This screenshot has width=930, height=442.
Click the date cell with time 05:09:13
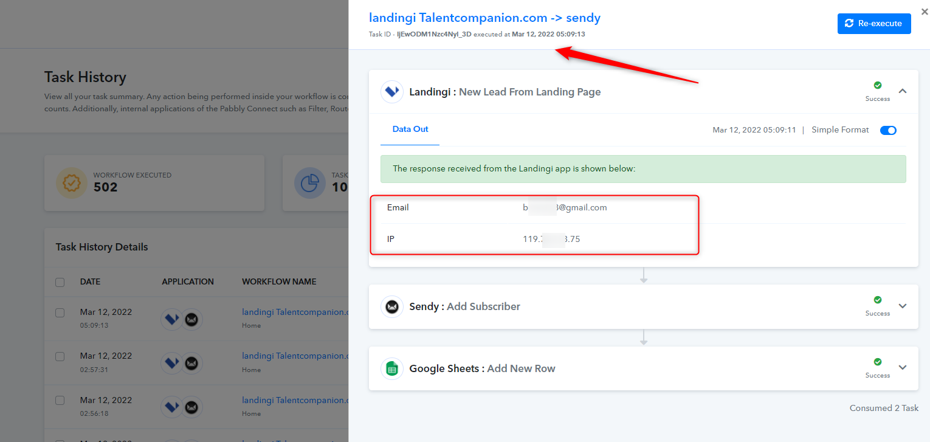tap(106, 318)
